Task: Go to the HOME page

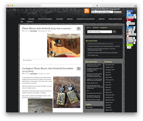Action: click(23, 19)
